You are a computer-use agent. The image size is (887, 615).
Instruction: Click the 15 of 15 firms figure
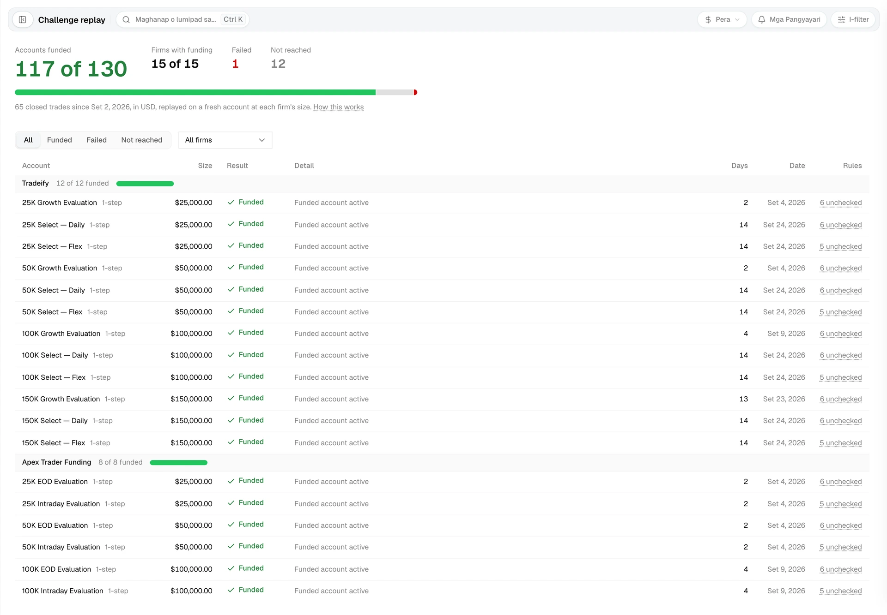coord(175,64)
